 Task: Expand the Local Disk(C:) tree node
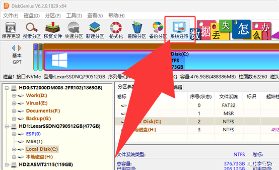(x=14, y=149)
